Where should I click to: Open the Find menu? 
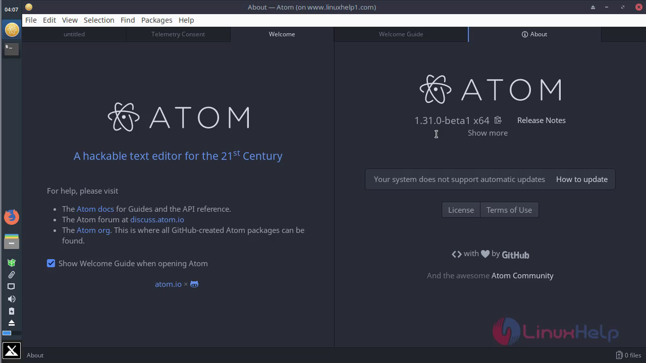click(x=128, y=20)
